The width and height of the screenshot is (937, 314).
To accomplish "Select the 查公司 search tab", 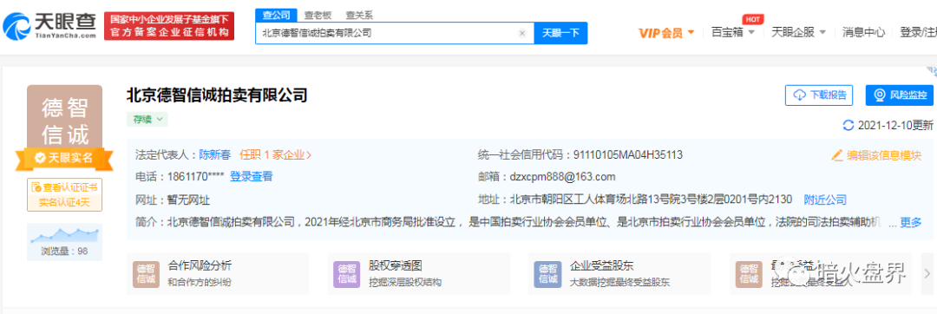I will click(276, 15).
